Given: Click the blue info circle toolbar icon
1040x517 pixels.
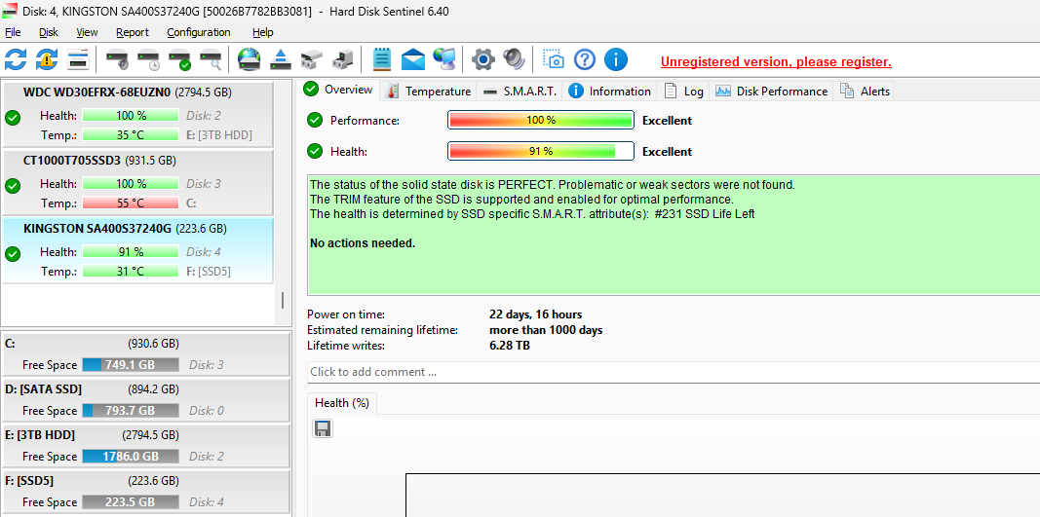Looking at the screenshot, I should 615,59.
